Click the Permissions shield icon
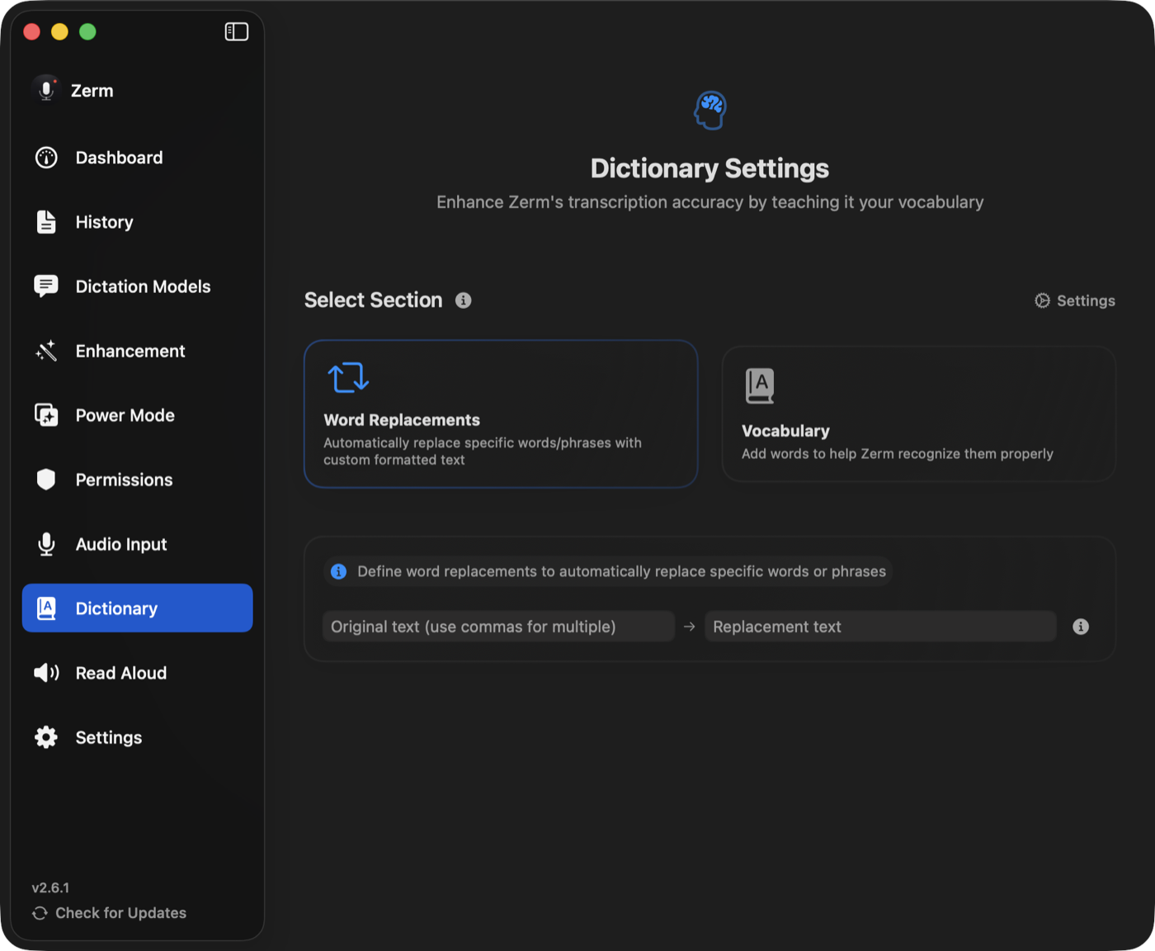Viewport: 1155px width, 951px height. click(x=46, y=480)
